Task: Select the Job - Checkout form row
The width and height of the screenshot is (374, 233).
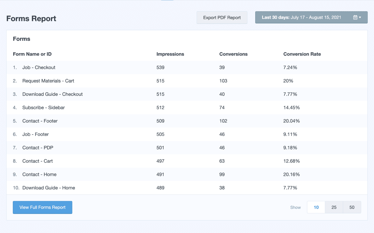Action: coord(39,68)
